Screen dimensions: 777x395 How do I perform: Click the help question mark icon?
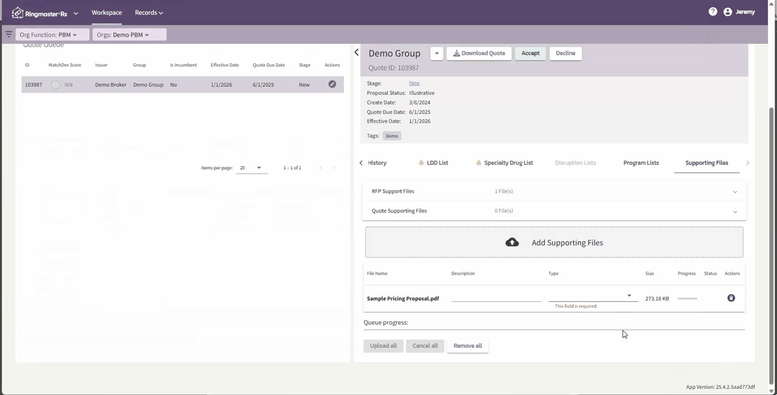coord(713,11)
